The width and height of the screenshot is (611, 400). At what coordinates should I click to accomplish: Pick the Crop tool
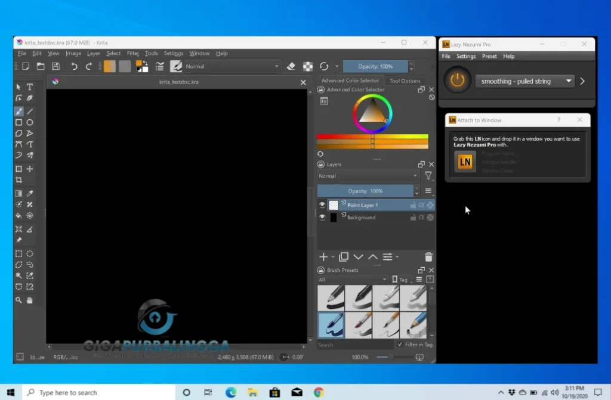click(x=19, y=179)
